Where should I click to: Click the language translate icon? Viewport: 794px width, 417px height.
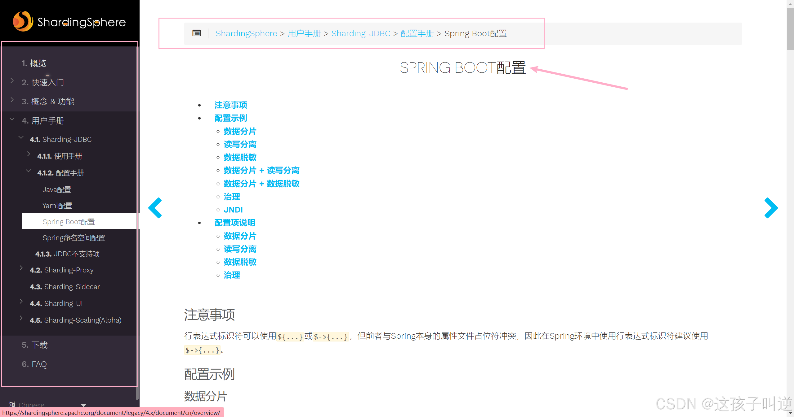click(x=12, y=404)
